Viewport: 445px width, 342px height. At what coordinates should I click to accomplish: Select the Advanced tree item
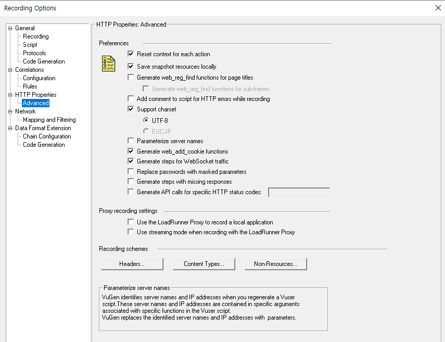pos(36,103)
